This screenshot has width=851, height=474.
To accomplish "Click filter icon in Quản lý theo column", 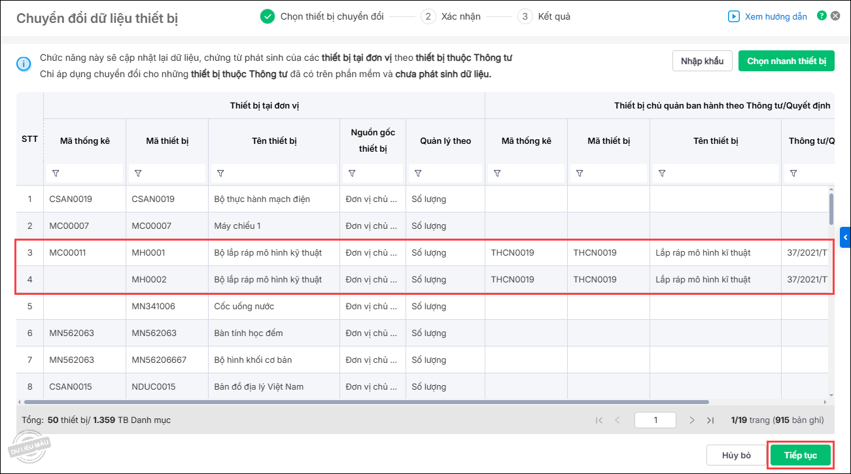I will point(417,173).
